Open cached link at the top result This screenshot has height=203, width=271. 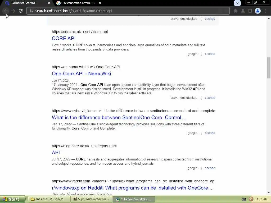tap(210, 19)
